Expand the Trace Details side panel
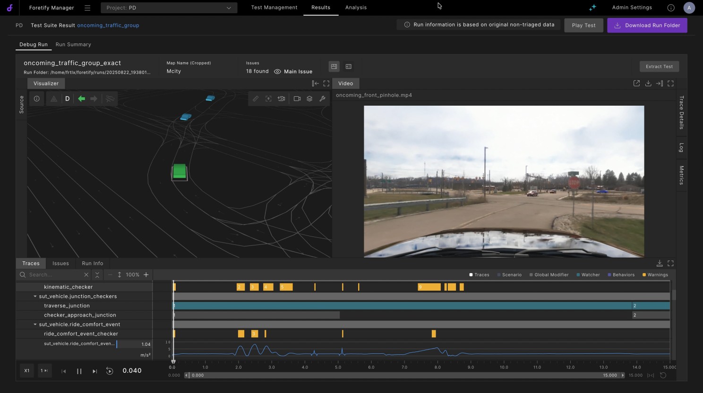Viewport: 703px width, 393px height. click(681, 112)
